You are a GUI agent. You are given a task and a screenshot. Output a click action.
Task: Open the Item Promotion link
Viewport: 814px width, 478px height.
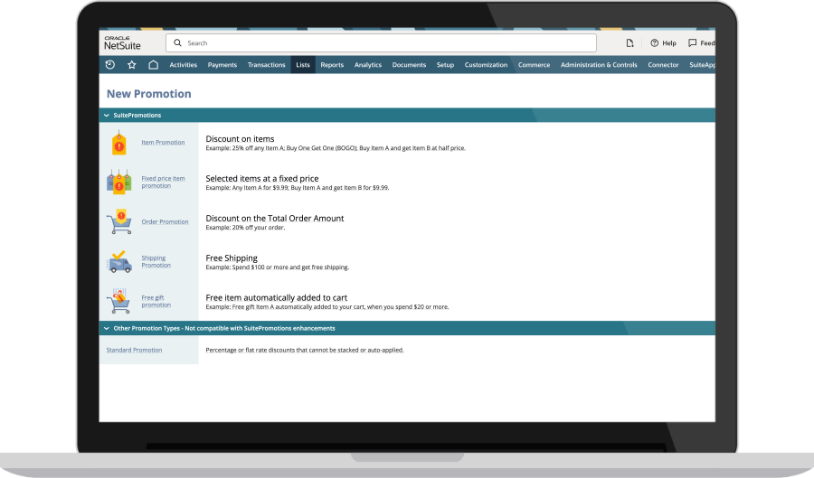(x=163, y=143)
